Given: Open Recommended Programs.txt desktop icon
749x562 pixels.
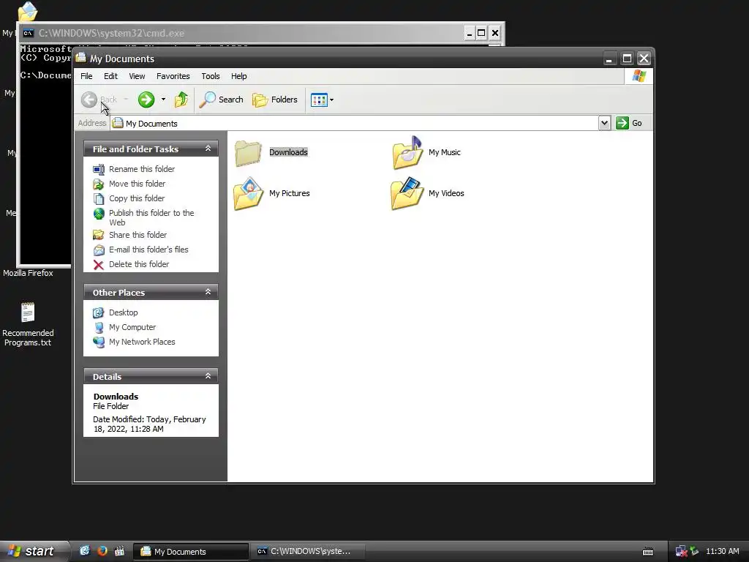Looking at the screenshot, I should (28, 324).
